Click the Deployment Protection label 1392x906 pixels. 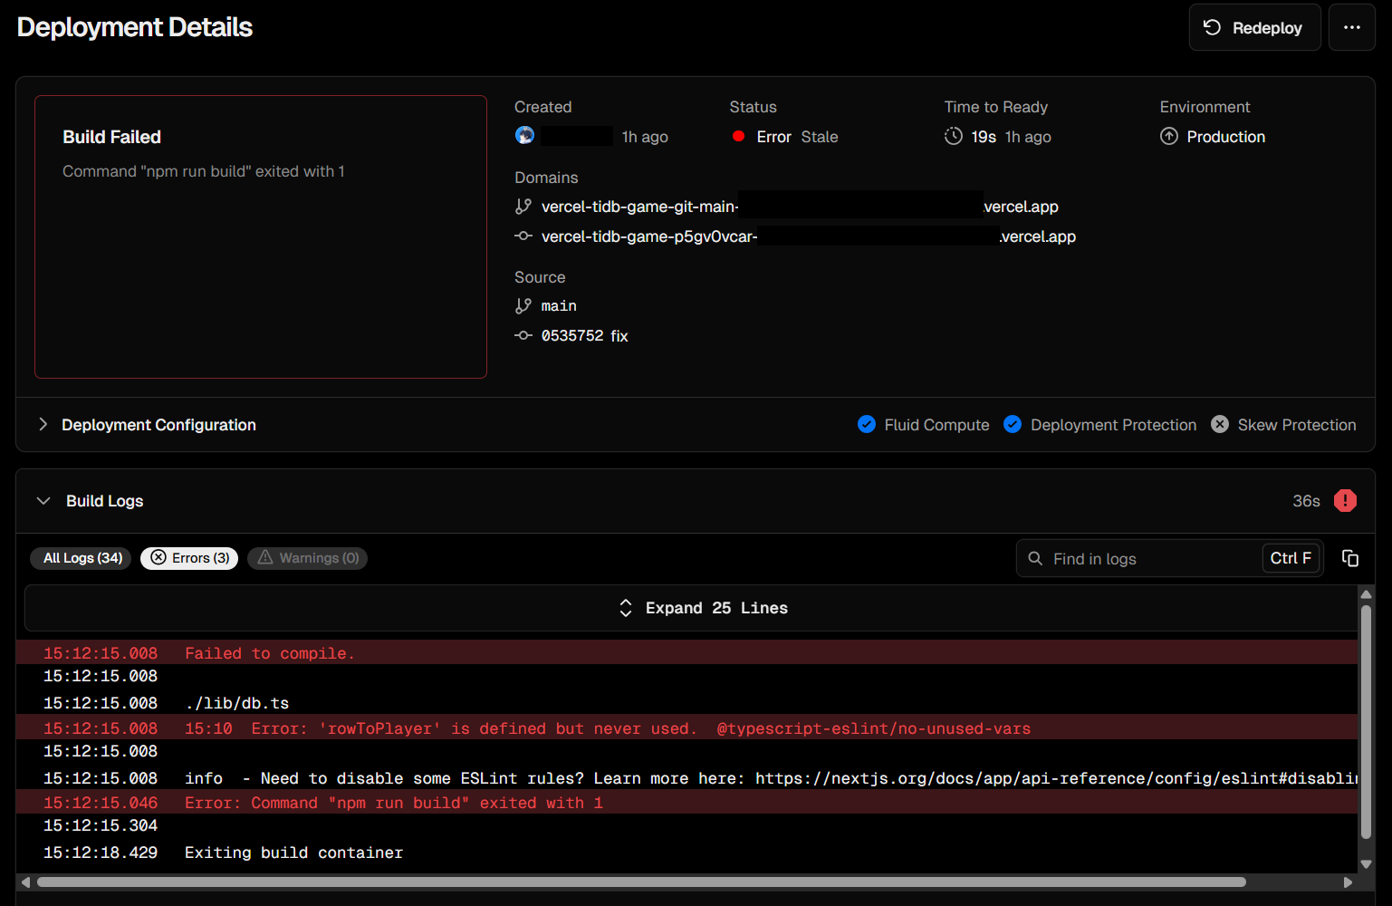pos(1113,425)
